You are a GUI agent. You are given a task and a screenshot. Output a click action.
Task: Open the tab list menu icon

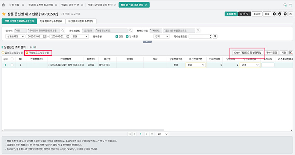290,5
